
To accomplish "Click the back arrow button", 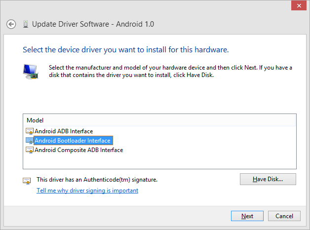I will tap(11, 24).
